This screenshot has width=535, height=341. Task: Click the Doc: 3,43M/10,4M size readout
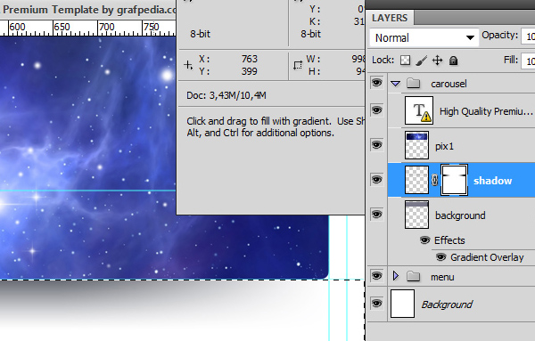pyautogui.click(x=226, y=95)
